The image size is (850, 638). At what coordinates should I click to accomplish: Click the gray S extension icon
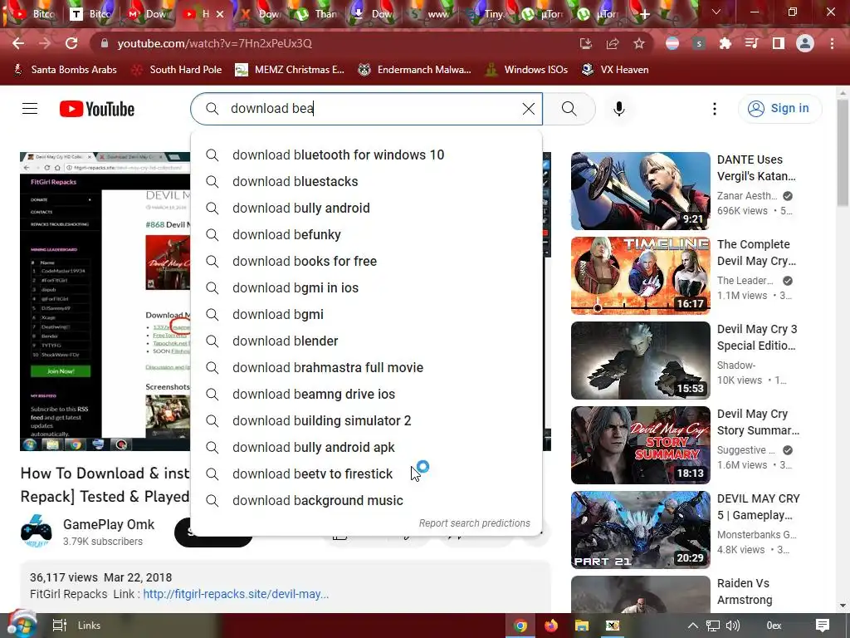[699, 43]
